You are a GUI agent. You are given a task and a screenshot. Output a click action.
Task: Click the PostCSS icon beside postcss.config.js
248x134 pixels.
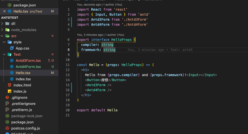click(x=7, y=128)
